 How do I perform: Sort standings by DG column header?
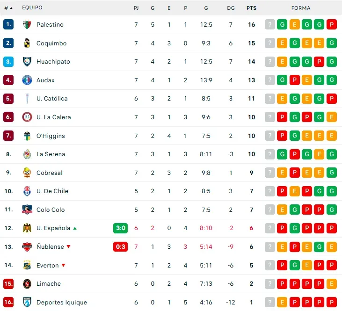[231, 8]
